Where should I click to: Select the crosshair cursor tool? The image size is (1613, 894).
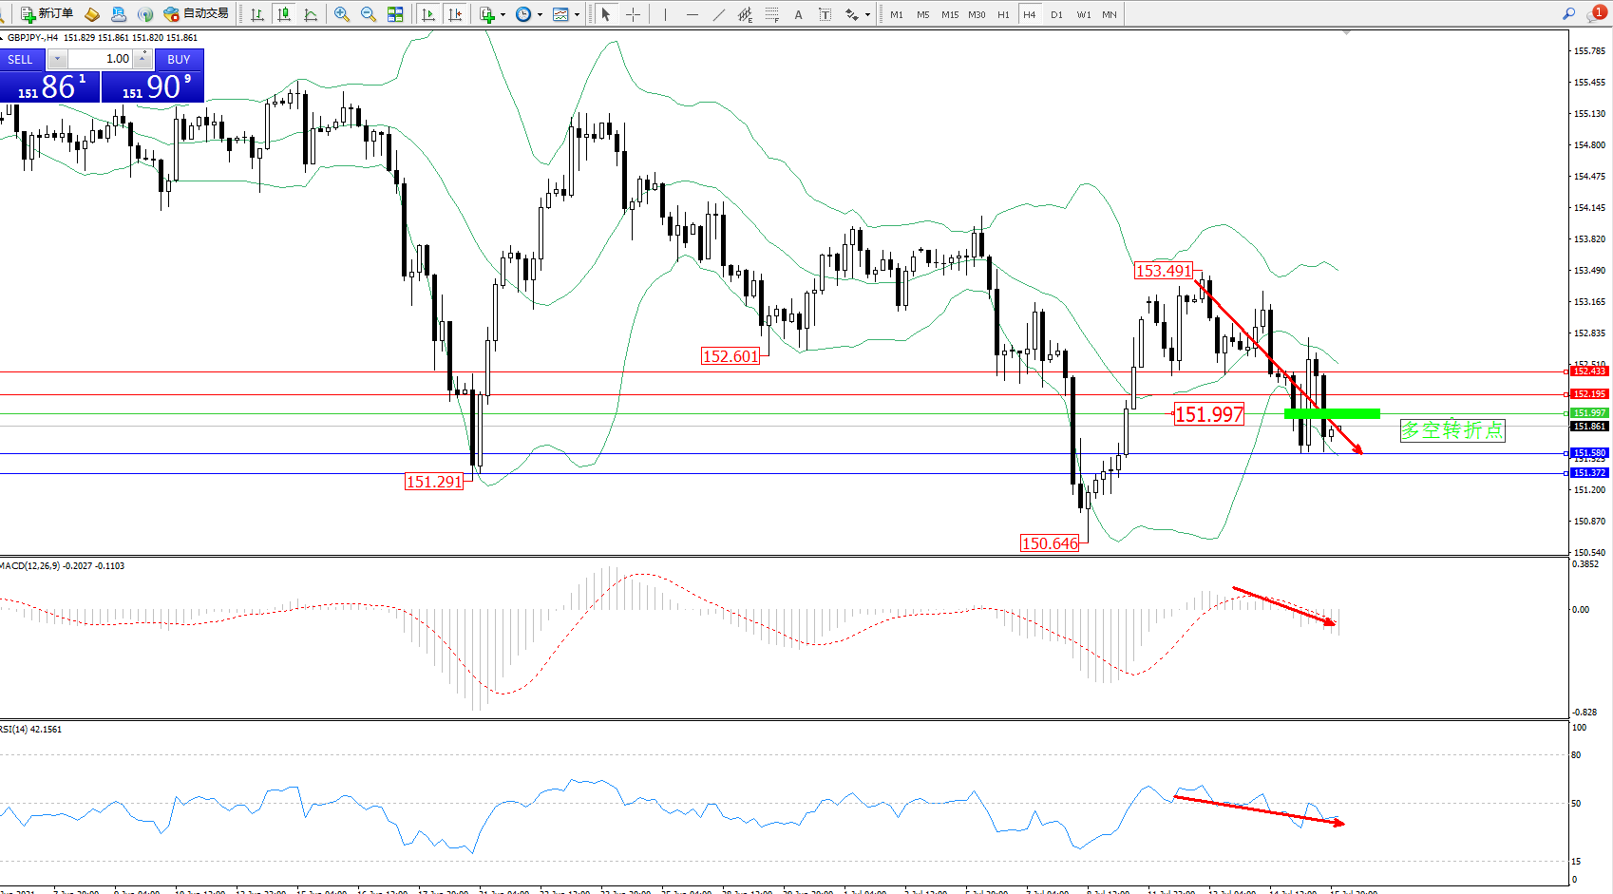tap(633, 14)
